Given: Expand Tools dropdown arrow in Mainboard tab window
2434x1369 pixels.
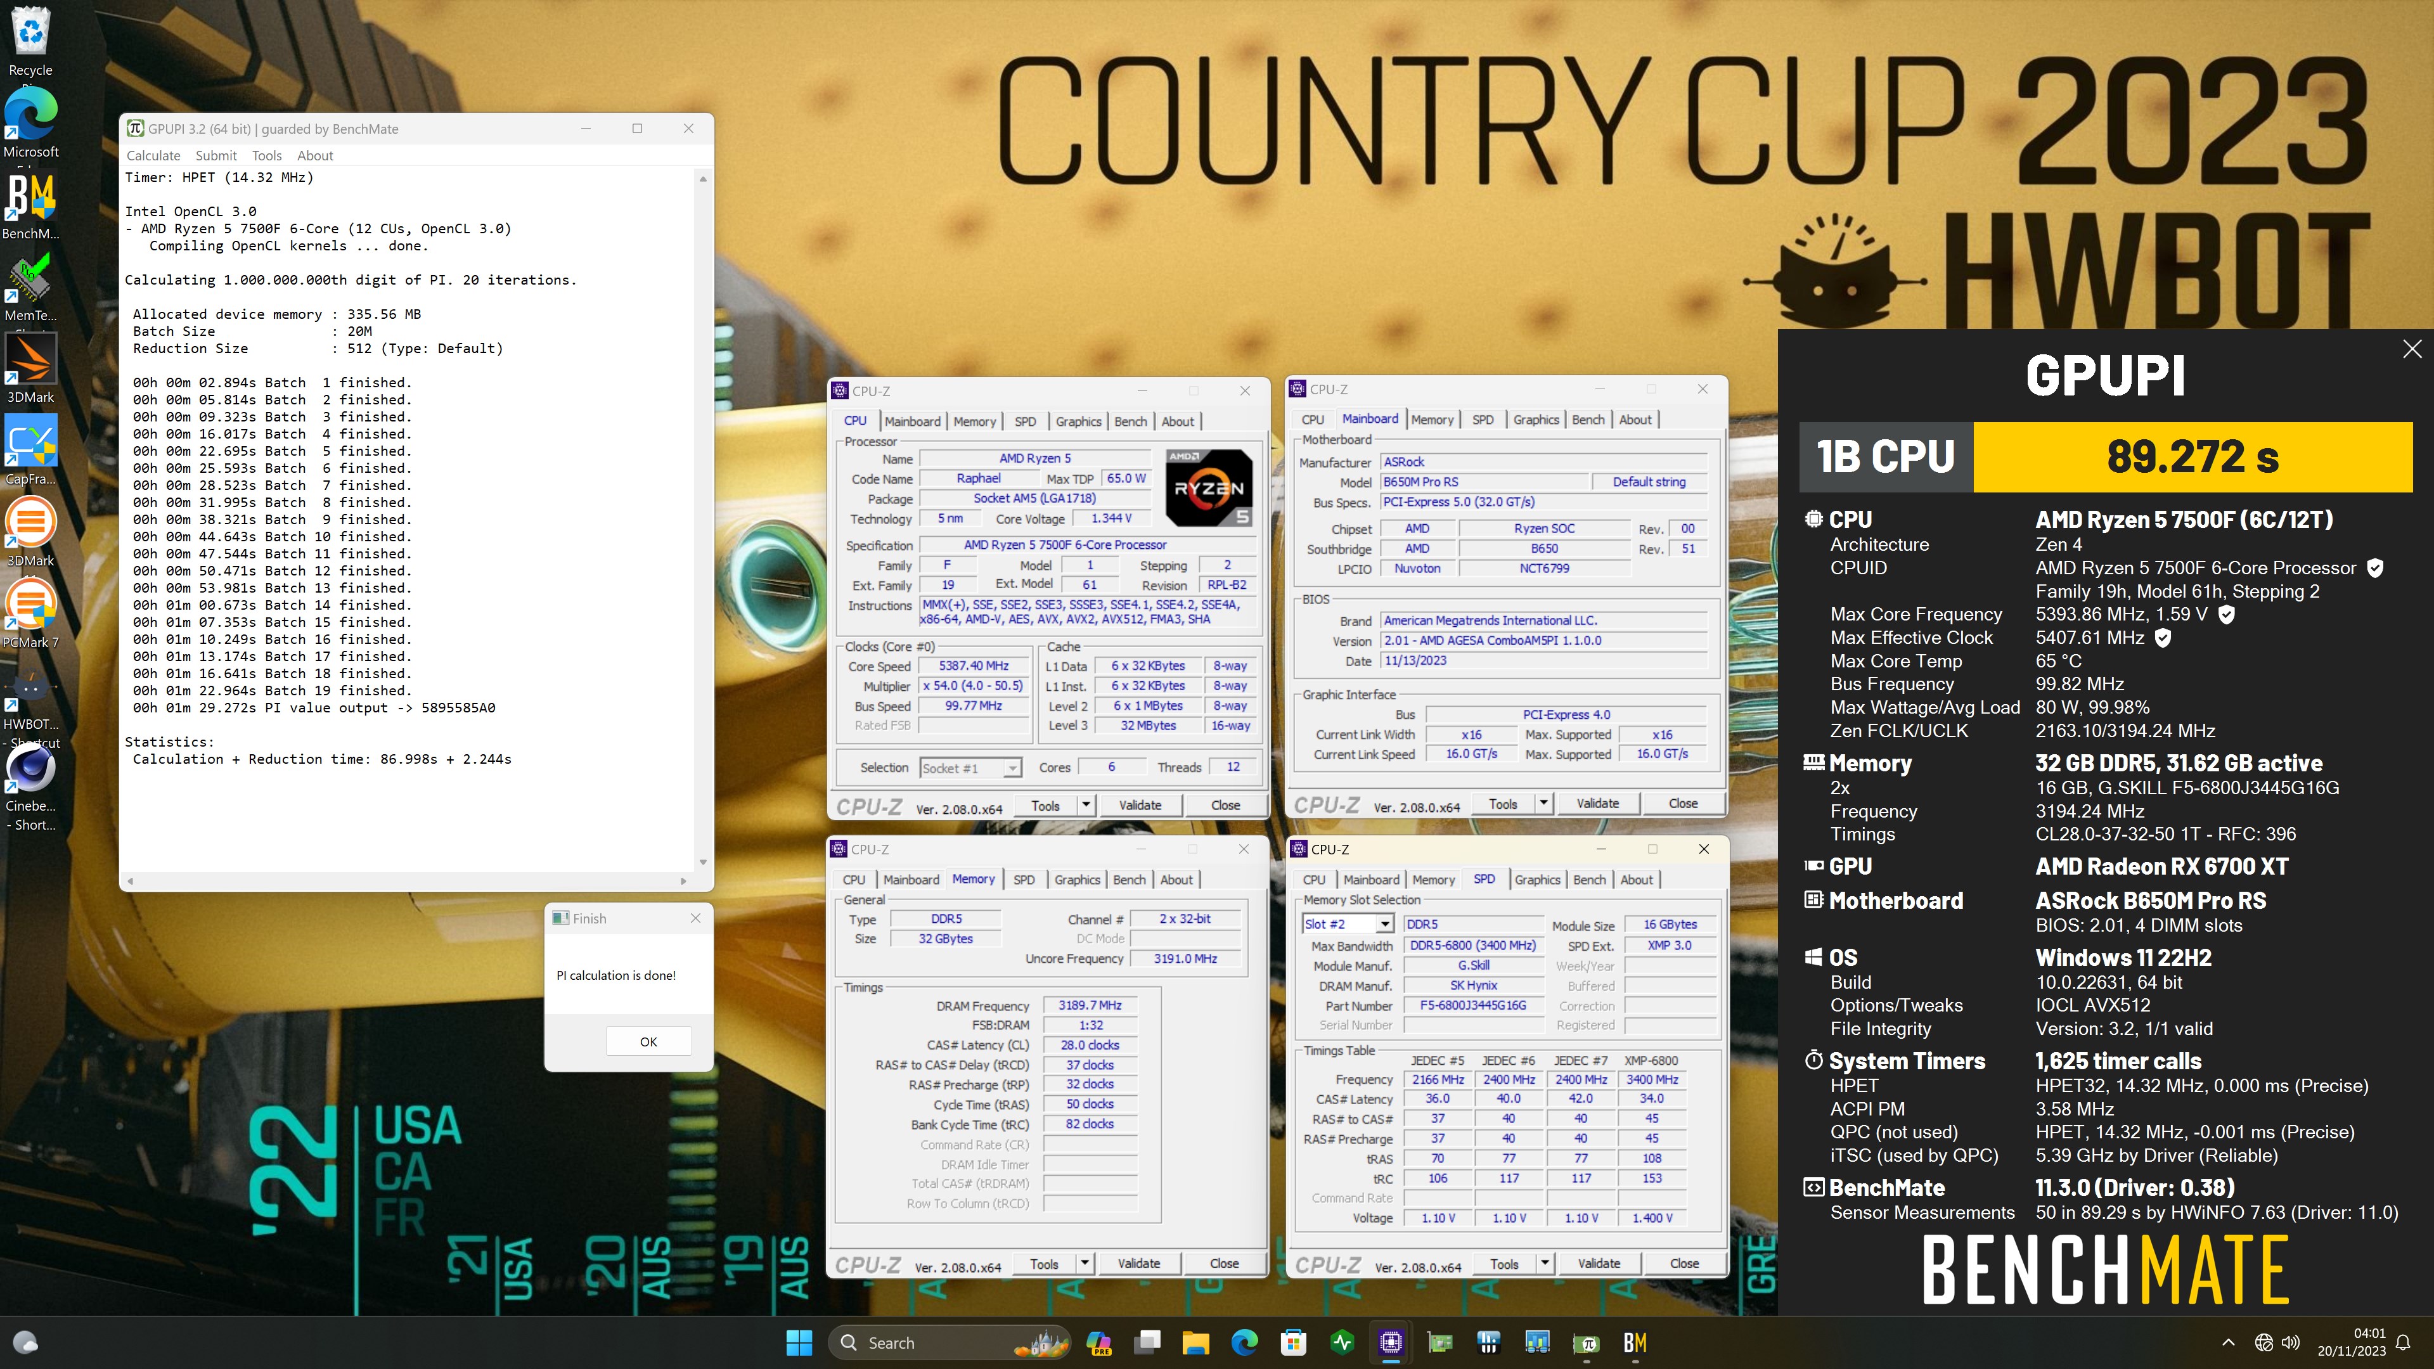Looking at the screenshot, I should [1543, 803].
